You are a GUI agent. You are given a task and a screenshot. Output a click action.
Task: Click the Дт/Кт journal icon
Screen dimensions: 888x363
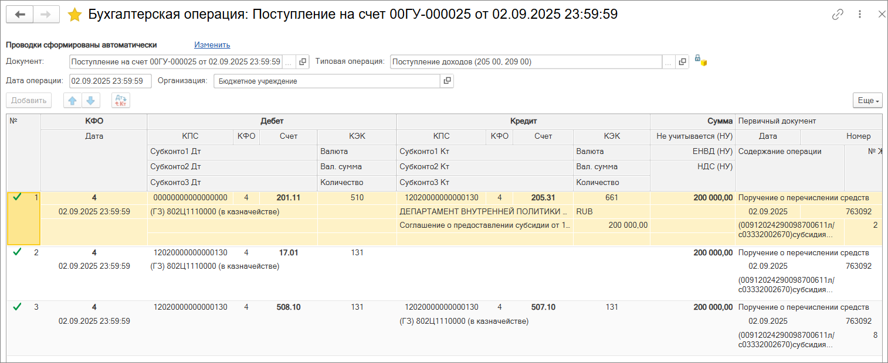[121, 101]
